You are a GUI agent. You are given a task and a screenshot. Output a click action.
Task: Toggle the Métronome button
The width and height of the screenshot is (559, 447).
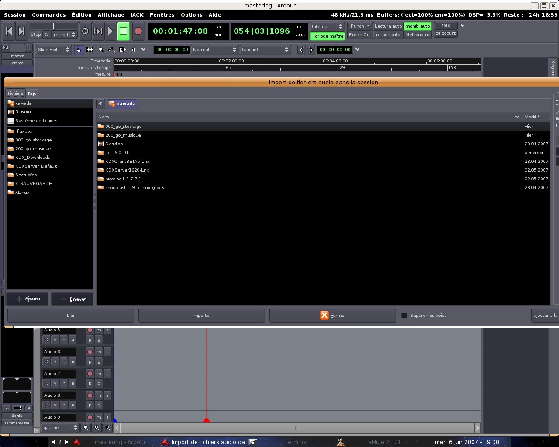point(418,35)
